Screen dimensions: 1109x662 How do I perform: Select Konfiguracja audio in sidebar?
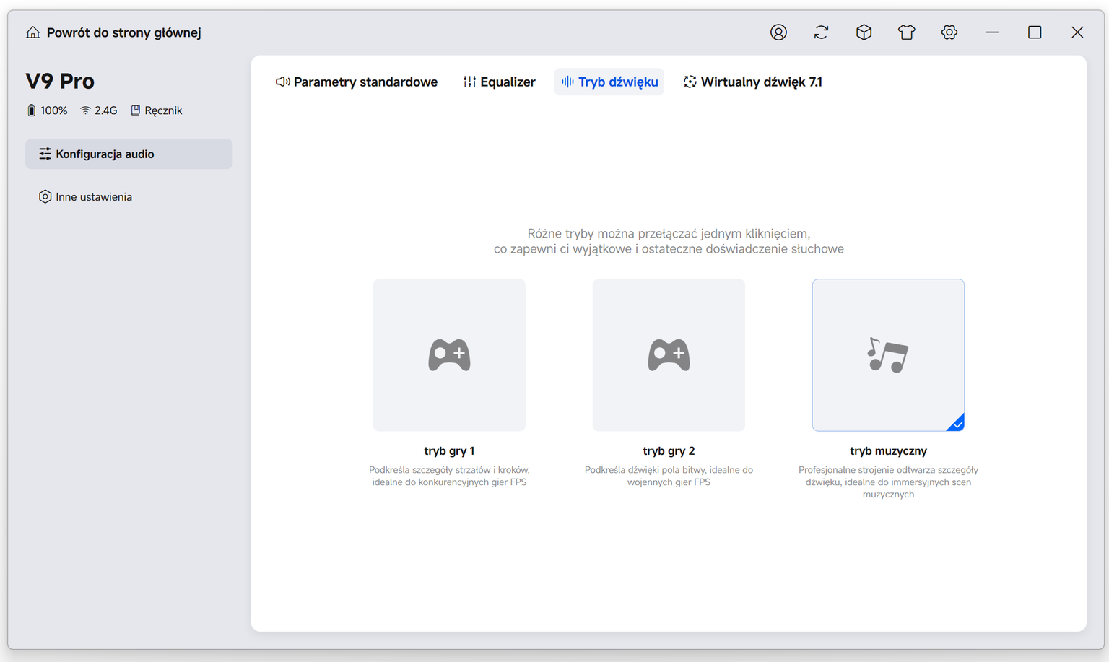pos(129,154)
